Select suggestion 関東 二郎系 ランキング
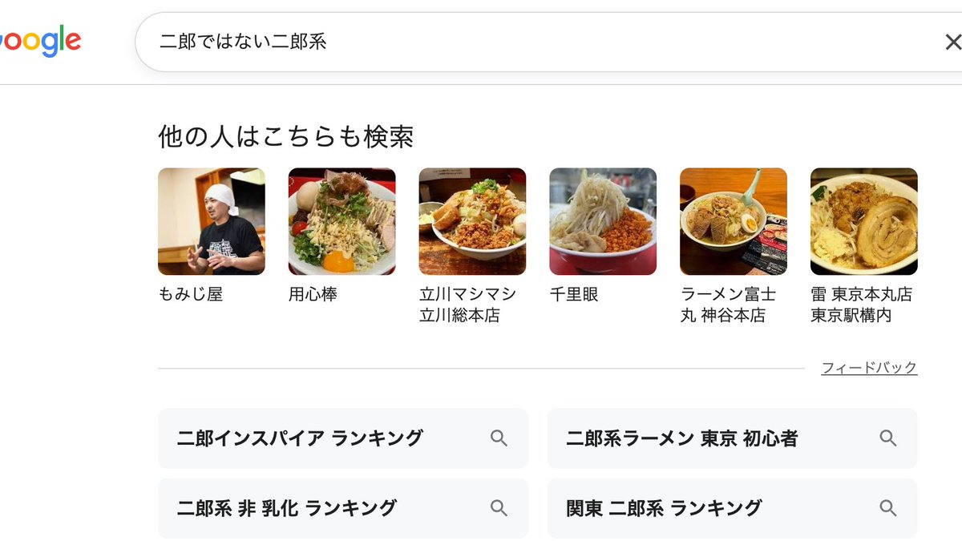 pyautogui.click(x=664, y=508)
